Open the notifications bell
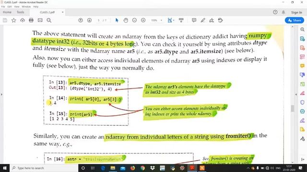This screenshot has width=307, height=172. [283, 12]
